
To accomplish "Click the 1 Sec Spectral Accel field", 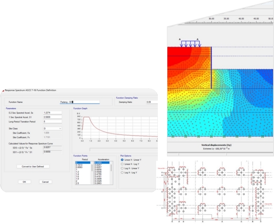I will click(52, 117).
